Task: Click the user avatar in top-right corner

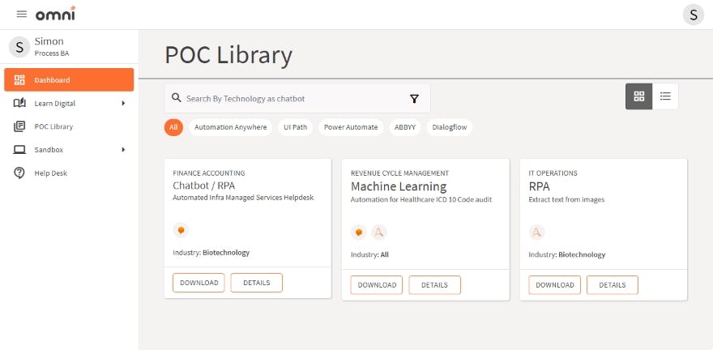Action: (x=693, y=15)
